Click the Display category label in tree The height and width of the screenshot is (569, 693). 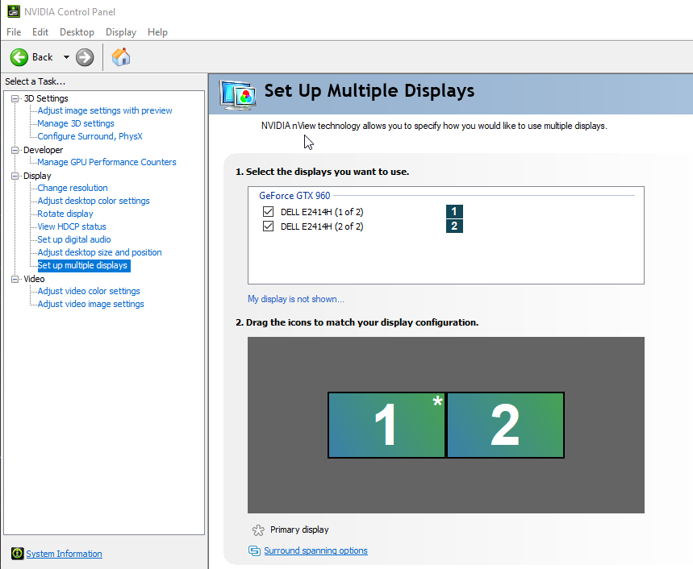coord(37,176)
